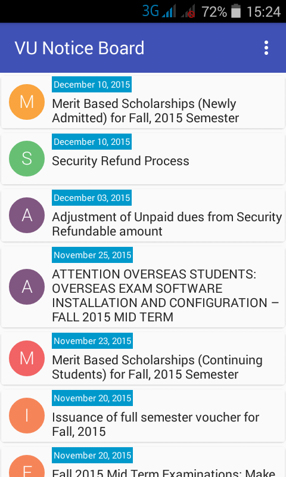
Task: Tap the December 03, 2015 date label
Action: pos(92,198)
